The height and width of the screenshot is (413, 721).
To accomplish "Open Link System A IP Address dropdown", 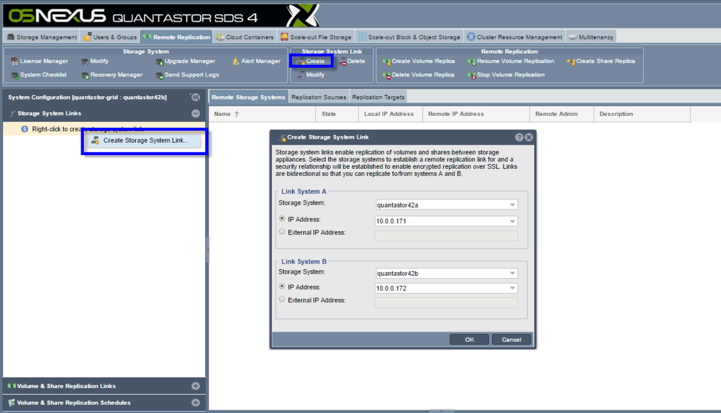I will [513, 221].
